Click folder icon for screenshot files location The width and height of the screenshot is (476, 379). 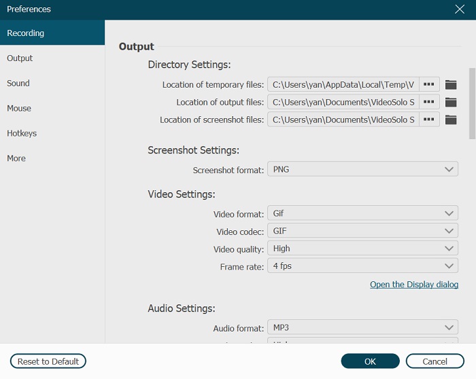coord(451,120)
